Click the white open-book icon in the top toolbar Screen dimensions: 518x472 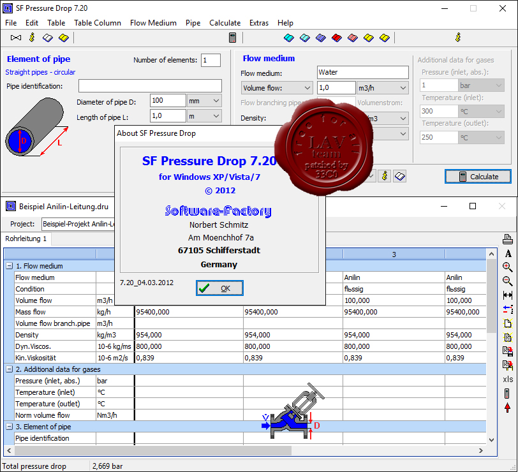pos(48,38)
